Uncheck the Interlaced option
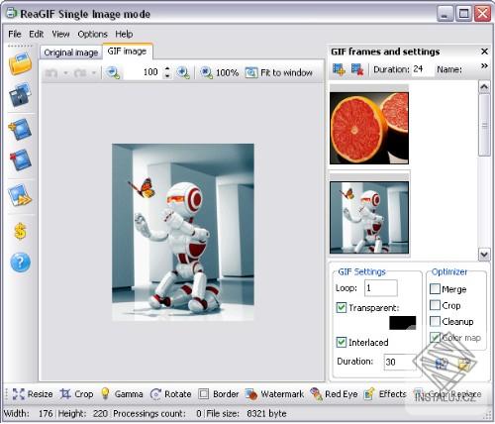The width and height of the screenshot is (495, 424). (342, 342)
